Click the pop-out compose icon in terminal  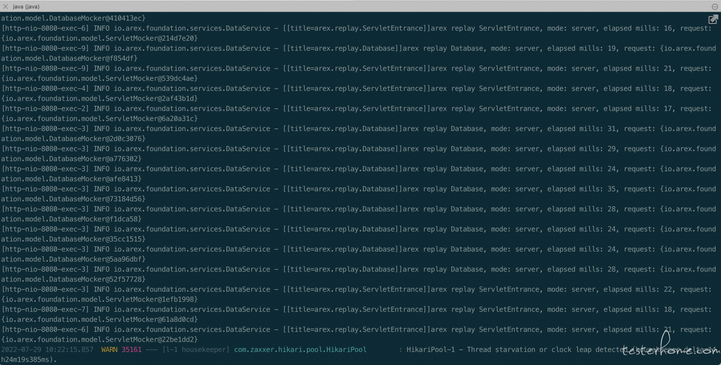coord(713,20)
